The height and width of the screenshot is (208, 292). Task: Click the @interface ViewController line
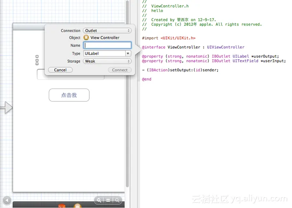pyautogui.click(x=193, y=47)
